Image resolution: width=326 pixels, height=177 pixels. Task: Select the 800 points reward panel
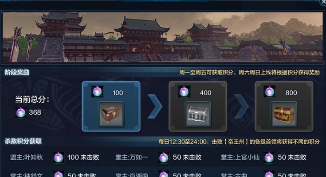(284, 107)
